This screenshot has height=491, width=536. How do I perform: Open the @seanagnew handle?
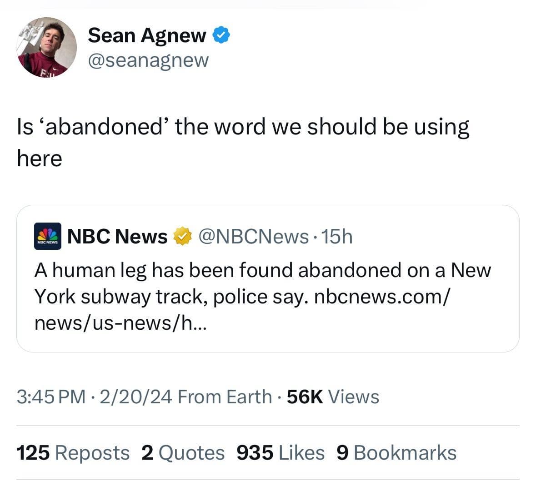point(148,60)
